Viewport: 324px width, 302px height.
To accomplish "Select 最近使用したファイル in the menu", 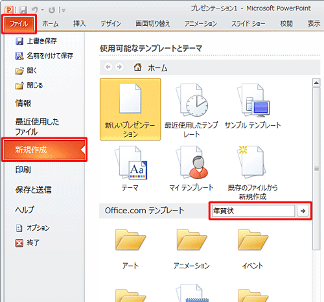I will click(37, 126).
